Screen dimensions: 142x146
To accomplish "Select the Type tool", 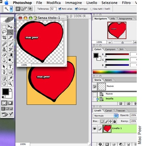I will click(x=10, y=66).
